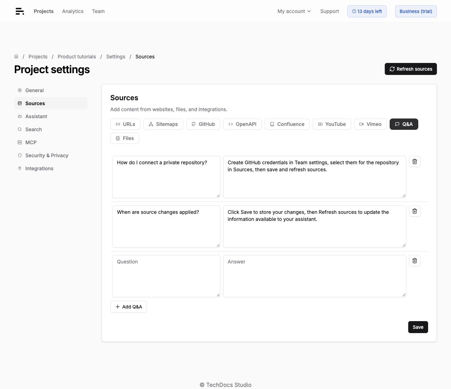
Task: Focus the GitHub credentials answer field
Action: pyautogui.click(x=315, y=177)
